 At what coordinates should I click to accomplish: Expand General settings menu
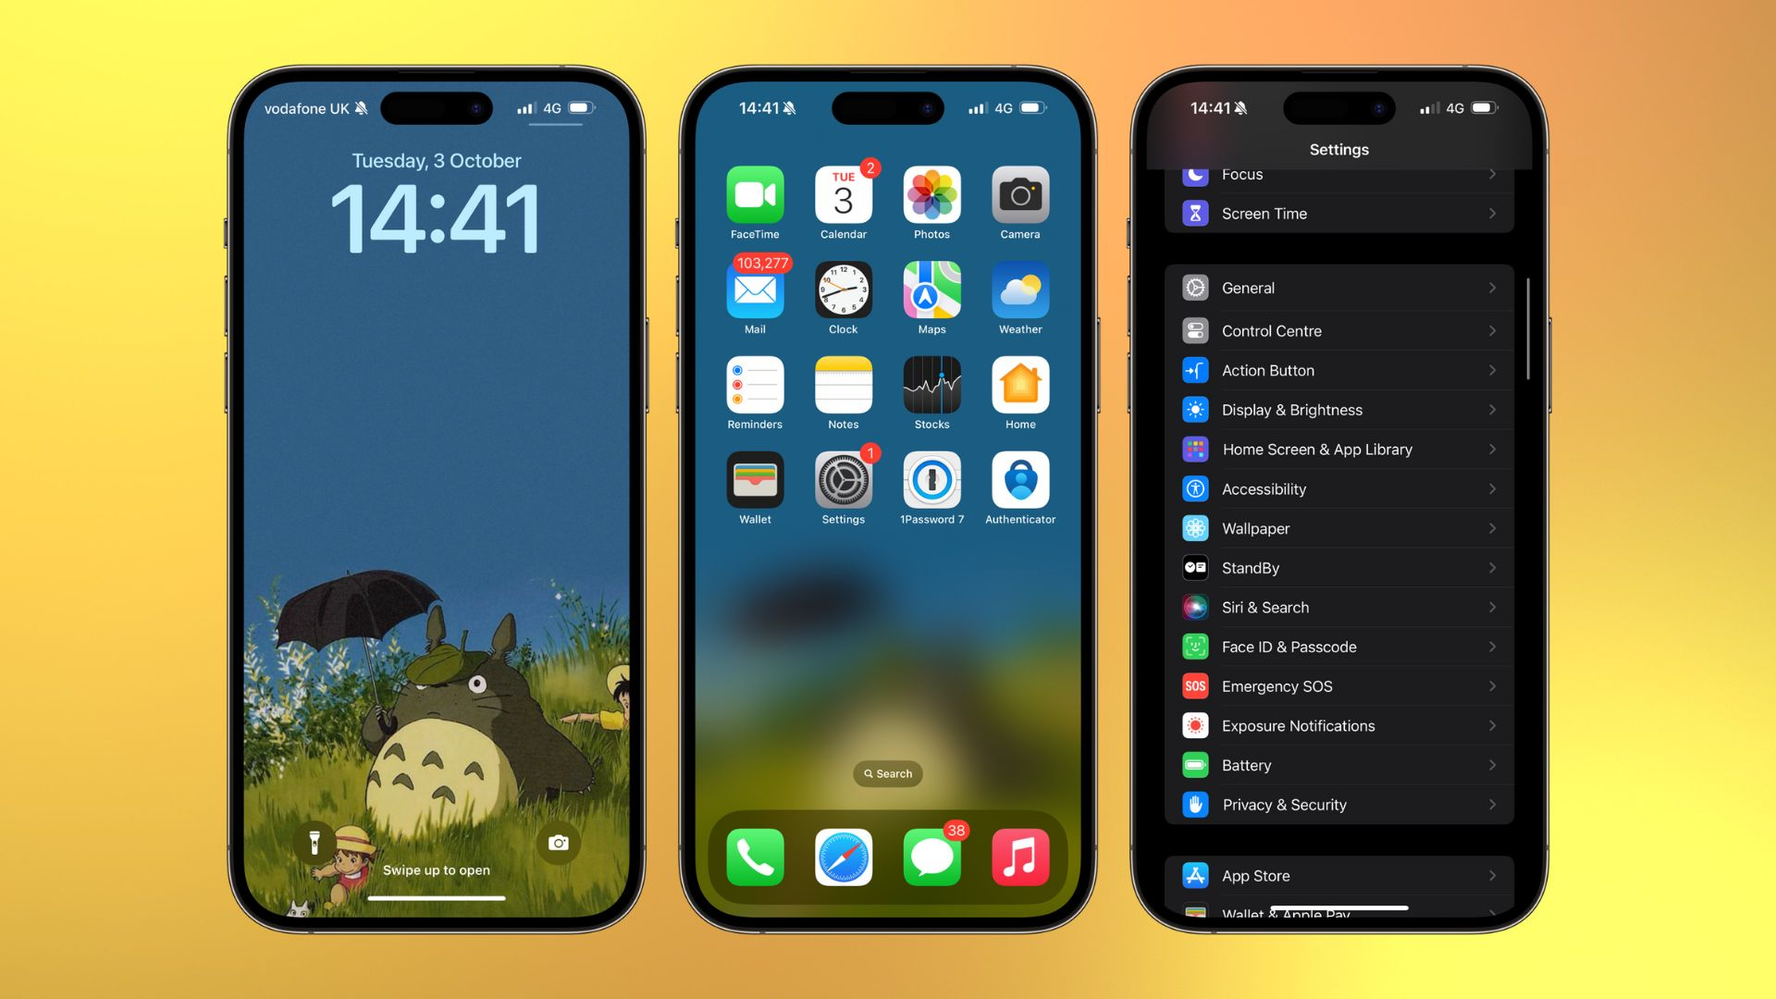(1339, 288)
